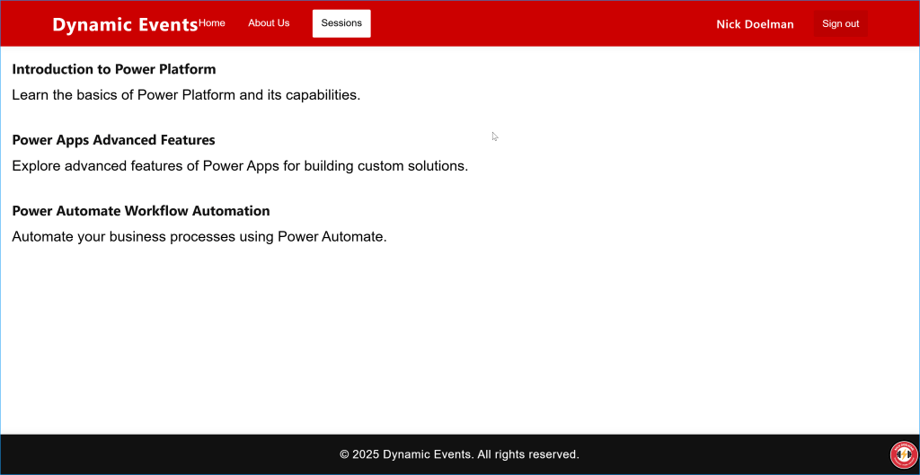The height and width of the screenshot is (475, 920).
Task: Open Introduction to Power Platform session title
Action: click(x=114, y=69)
